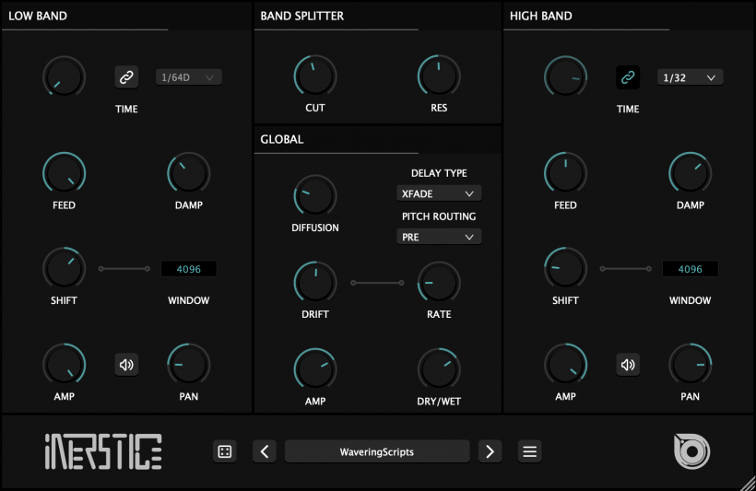
Task: Click the circular brand logo icon
Action: pyautogui.click(x=691, y=451)
